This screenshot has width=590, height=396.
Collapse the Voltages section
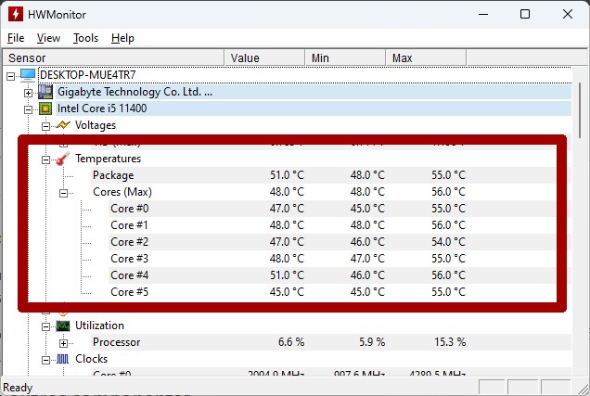45,126
